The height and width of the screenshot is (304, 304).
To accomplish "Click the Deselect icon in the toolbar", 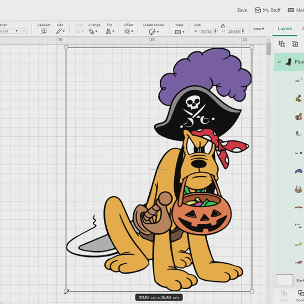I will pyautogui.click(x=44, y=31).
